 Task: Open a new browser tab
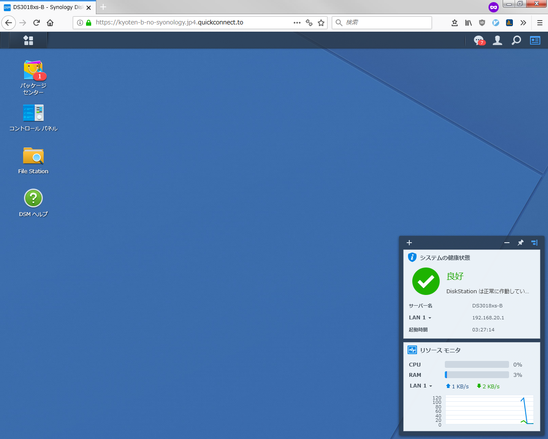coord(103,7)
